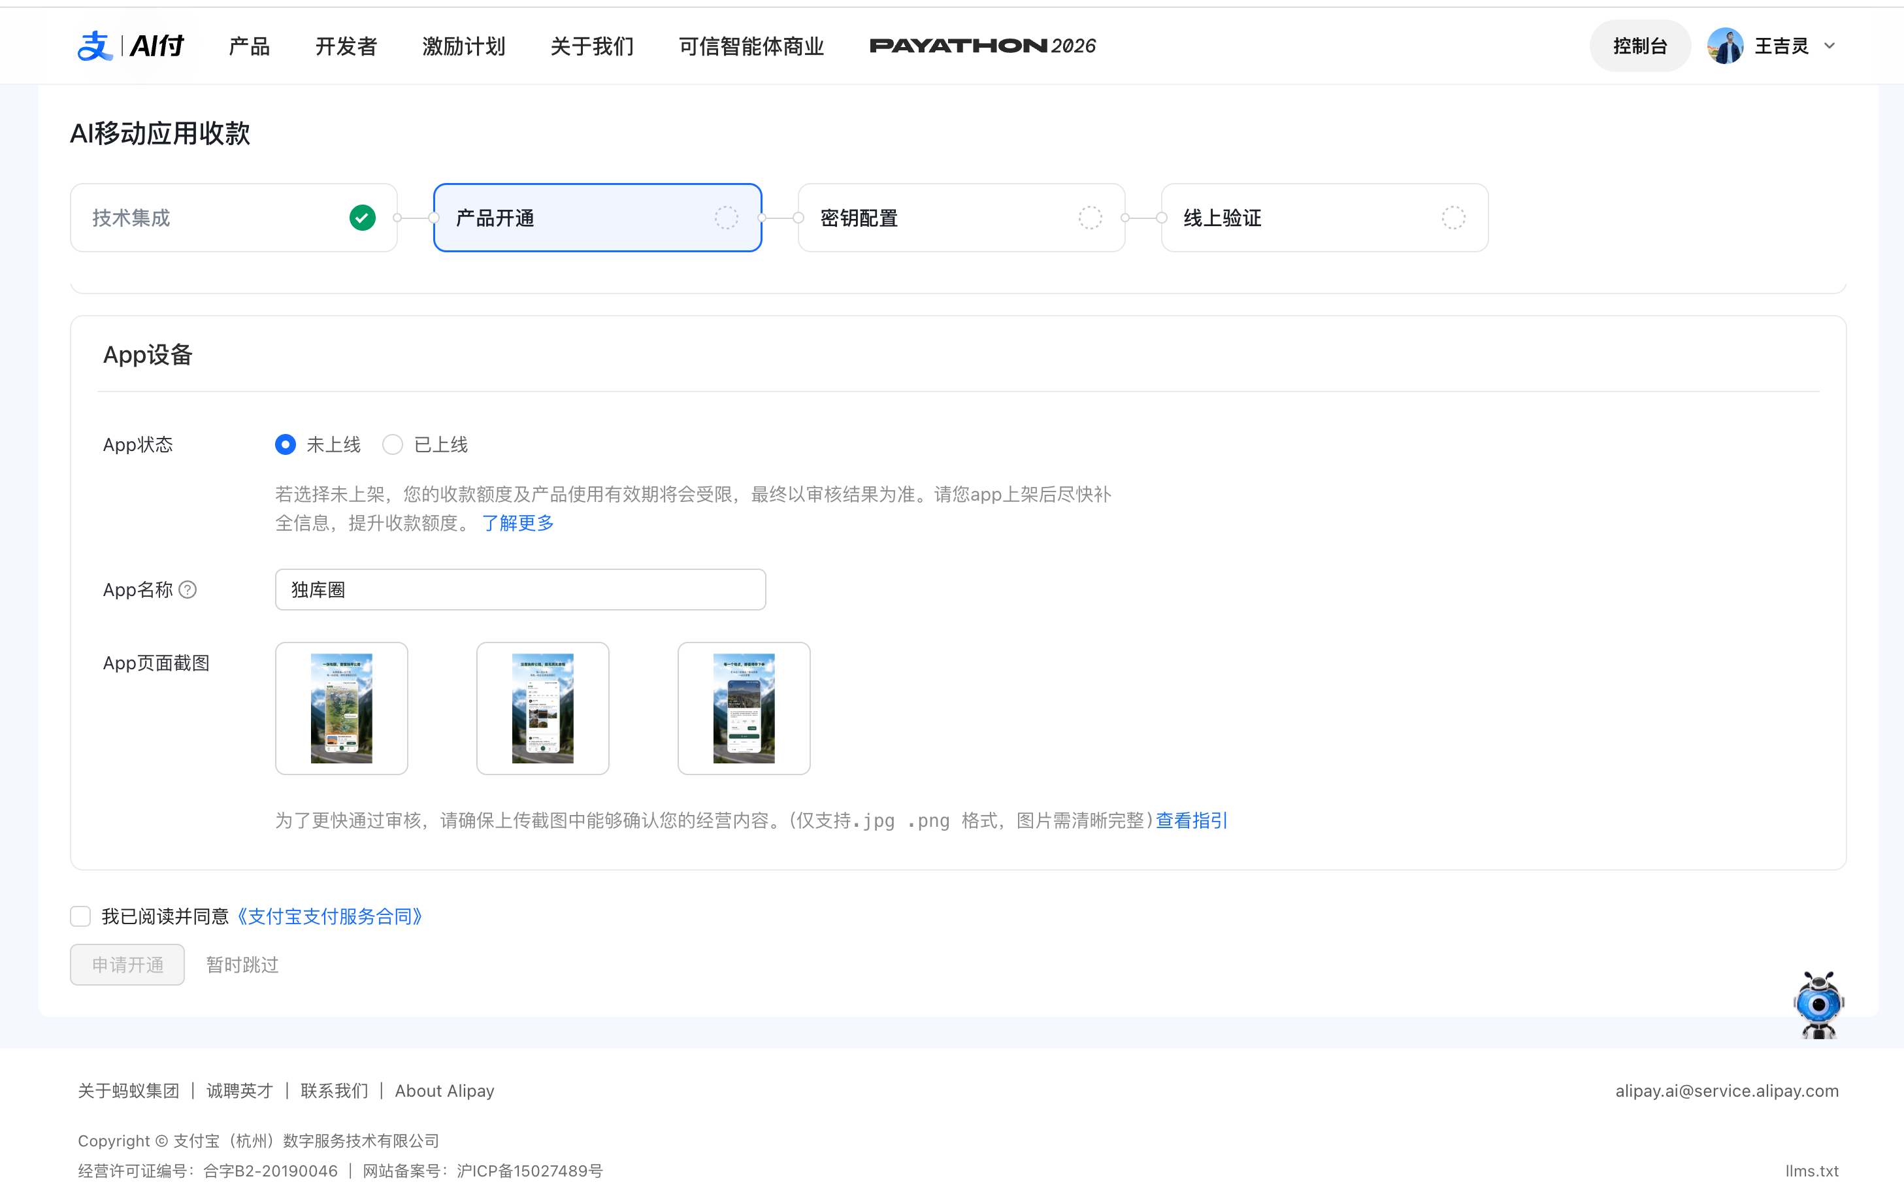Open the robot assistant chat icon
This screenshot has width=1904, height=1183.
(x=1819, y=1005)
